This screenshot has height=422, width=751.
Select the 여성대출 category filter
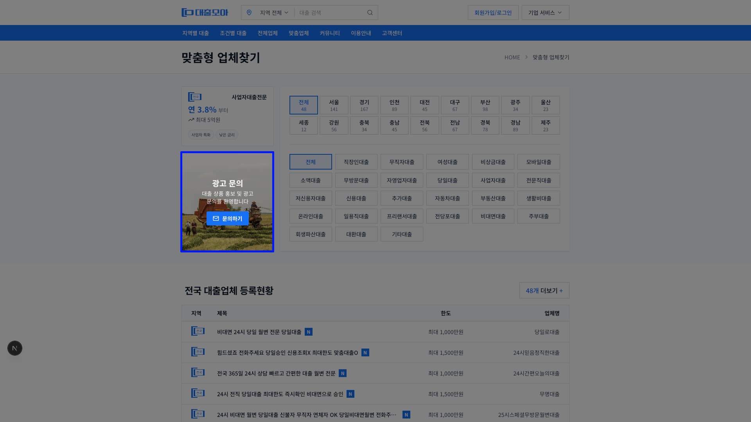click(x=447, y=161)
